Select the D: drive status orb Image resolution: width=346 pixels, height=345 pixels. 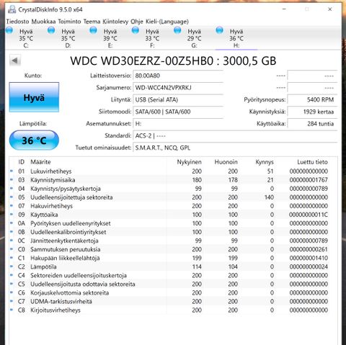tap(51, 30)
